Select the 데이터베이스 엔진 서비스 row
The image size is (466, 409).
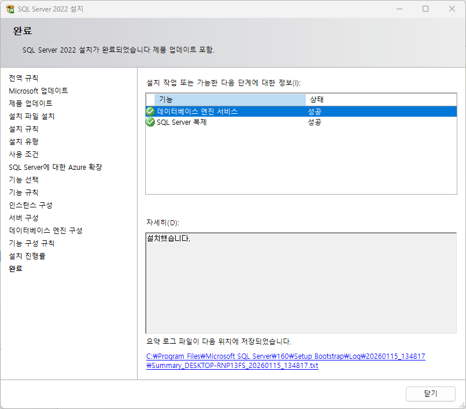pos(301,111)
